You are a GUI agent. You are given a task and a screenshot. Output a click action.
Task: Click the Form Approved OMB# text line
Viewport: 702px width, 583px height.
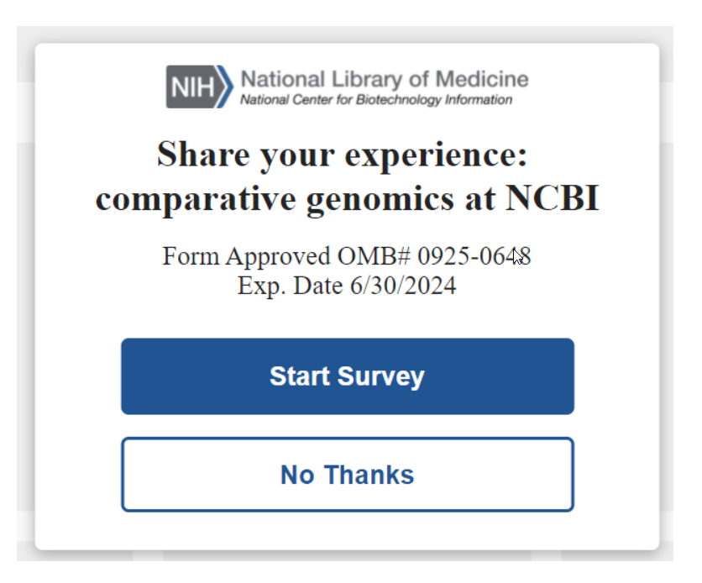[x=346, y=255]
